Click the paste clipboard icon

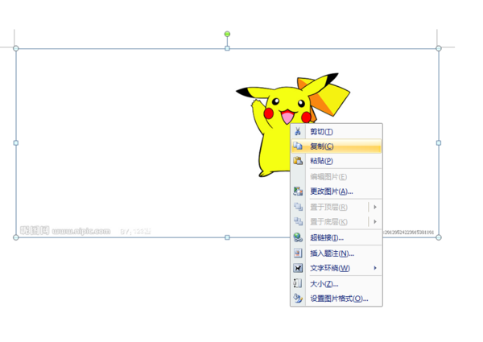(298, 160)
